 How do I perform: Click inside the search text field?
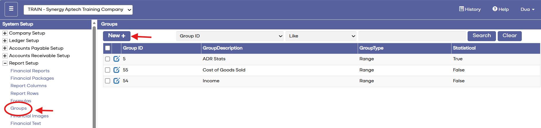pos(412,36)
